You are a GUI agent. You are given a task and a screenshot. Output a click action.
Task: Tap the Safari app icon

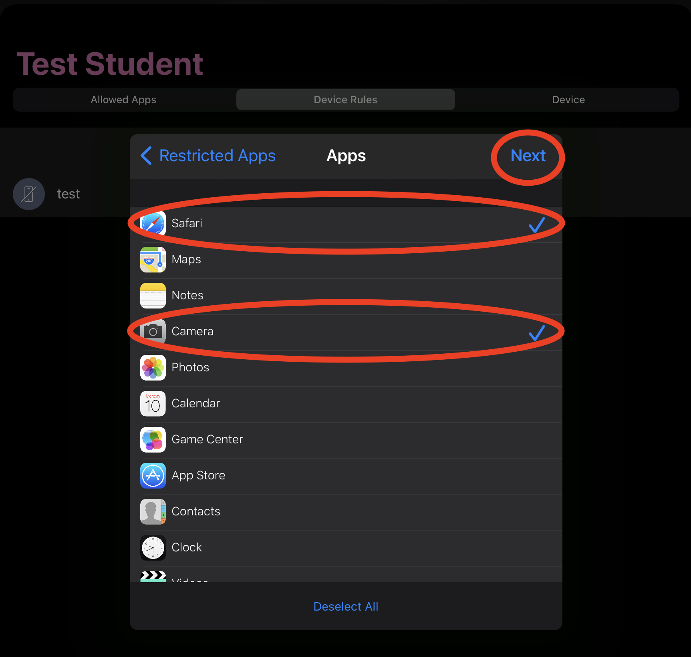[153, 223]
